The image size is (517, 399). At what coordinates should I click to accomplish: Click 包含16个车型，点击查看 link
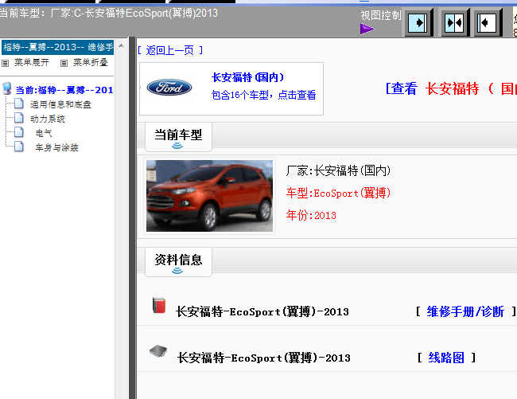pyautogui.click(x=264, y=95)
